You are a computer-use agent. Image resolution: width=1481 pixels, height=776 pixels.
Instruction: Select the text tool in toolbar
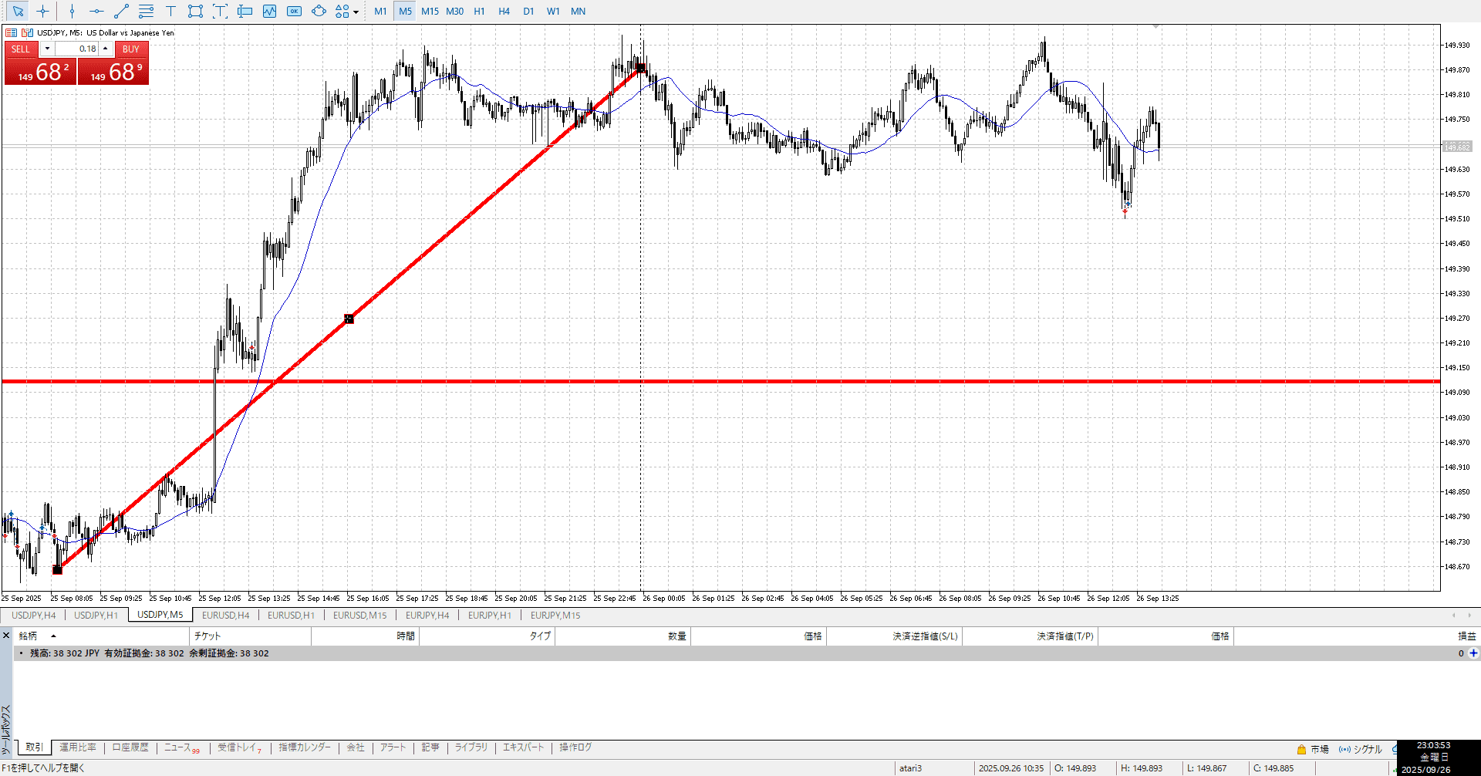(170, 12)
